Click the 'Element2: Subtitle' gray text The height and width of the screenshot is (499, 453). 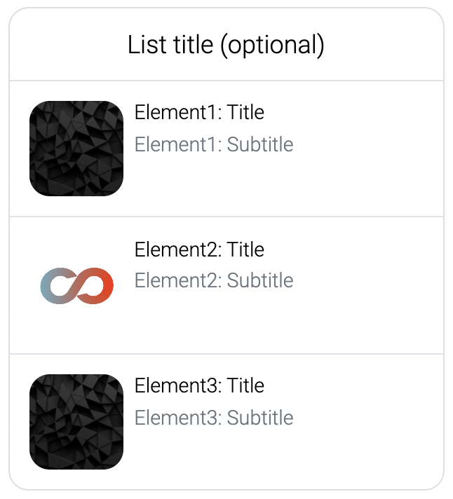(x=214, y=280)
